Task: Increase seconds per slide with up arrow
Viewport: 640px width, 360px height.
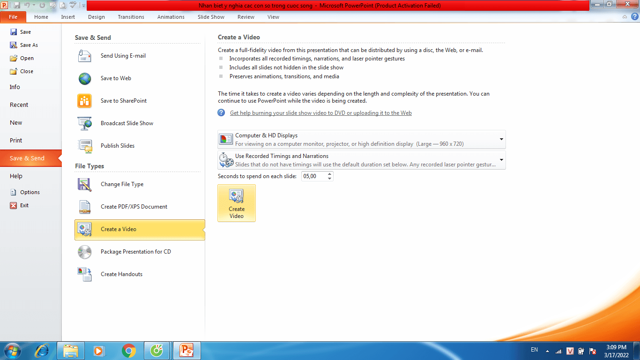Action: pyautogui.click(x=330, y=174)
